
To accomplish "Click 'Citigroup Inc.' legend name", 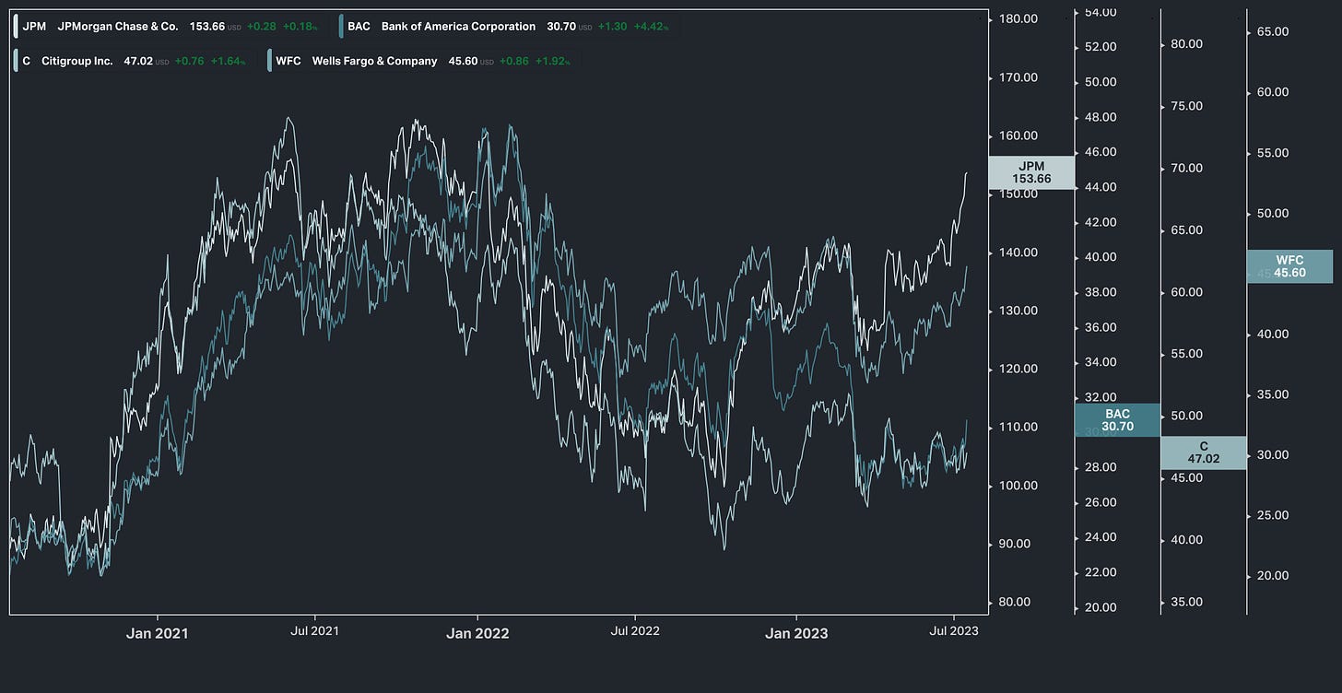I will (x=77, y=61).
